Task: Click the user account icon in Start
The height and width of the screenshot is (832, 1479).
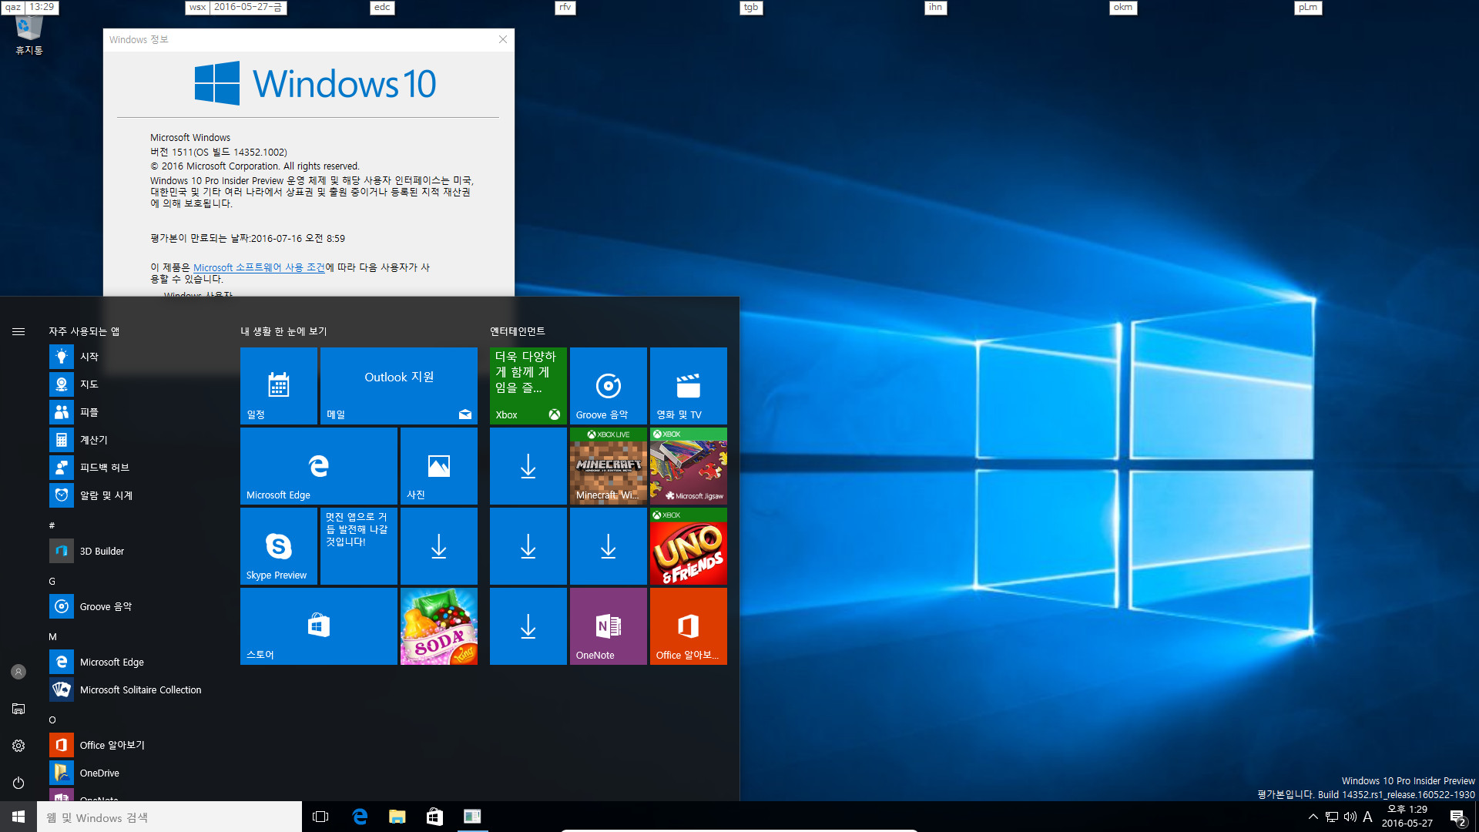Action: coord(18,672)
